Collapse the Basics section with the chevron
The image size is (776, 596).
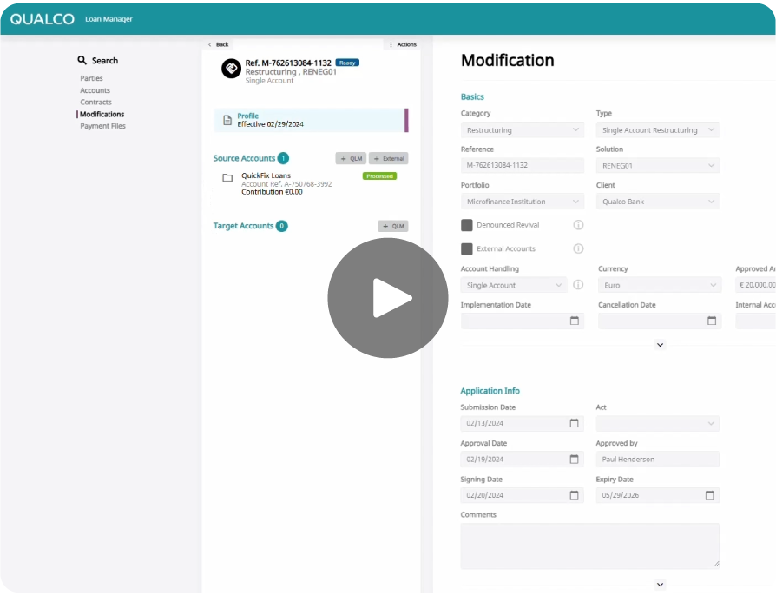tap(660, 344)
